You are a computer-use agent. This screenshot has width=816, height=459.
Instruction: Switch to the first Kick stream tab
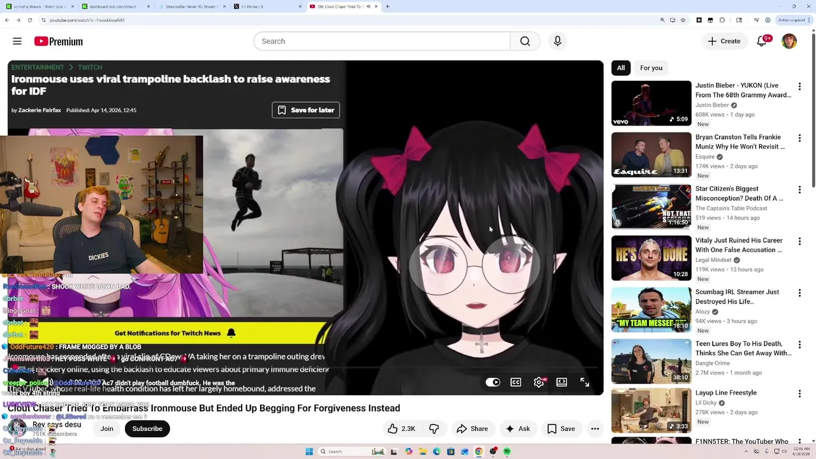point(38,6)
